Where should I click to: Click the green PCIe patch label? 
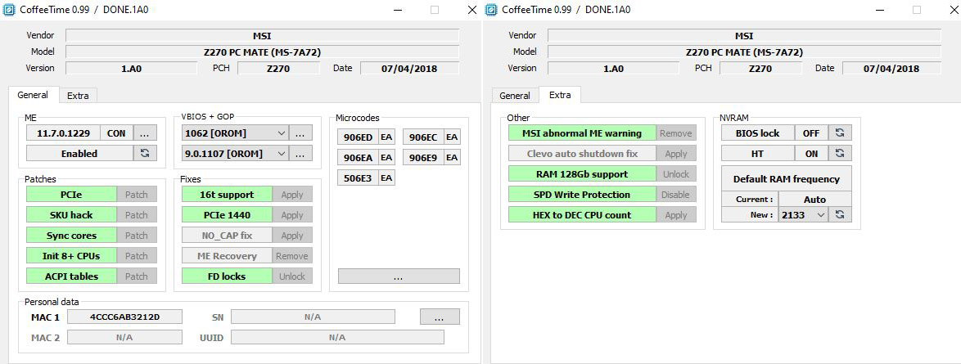pos(72,194)
